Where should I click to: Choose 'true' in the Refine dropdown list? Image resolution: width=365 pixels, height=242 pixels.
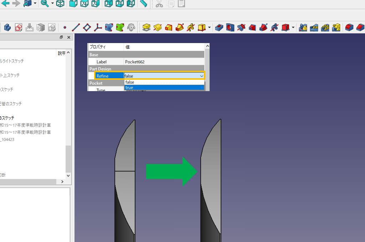click(164, 88)
